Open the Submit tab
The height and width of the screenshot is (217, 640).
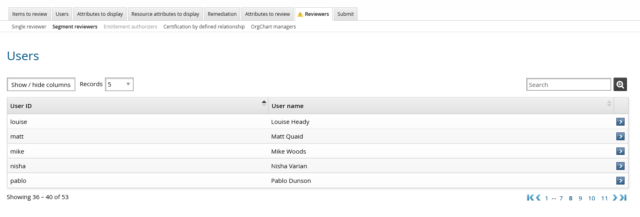pyautogui.click(x=345, y=14)
